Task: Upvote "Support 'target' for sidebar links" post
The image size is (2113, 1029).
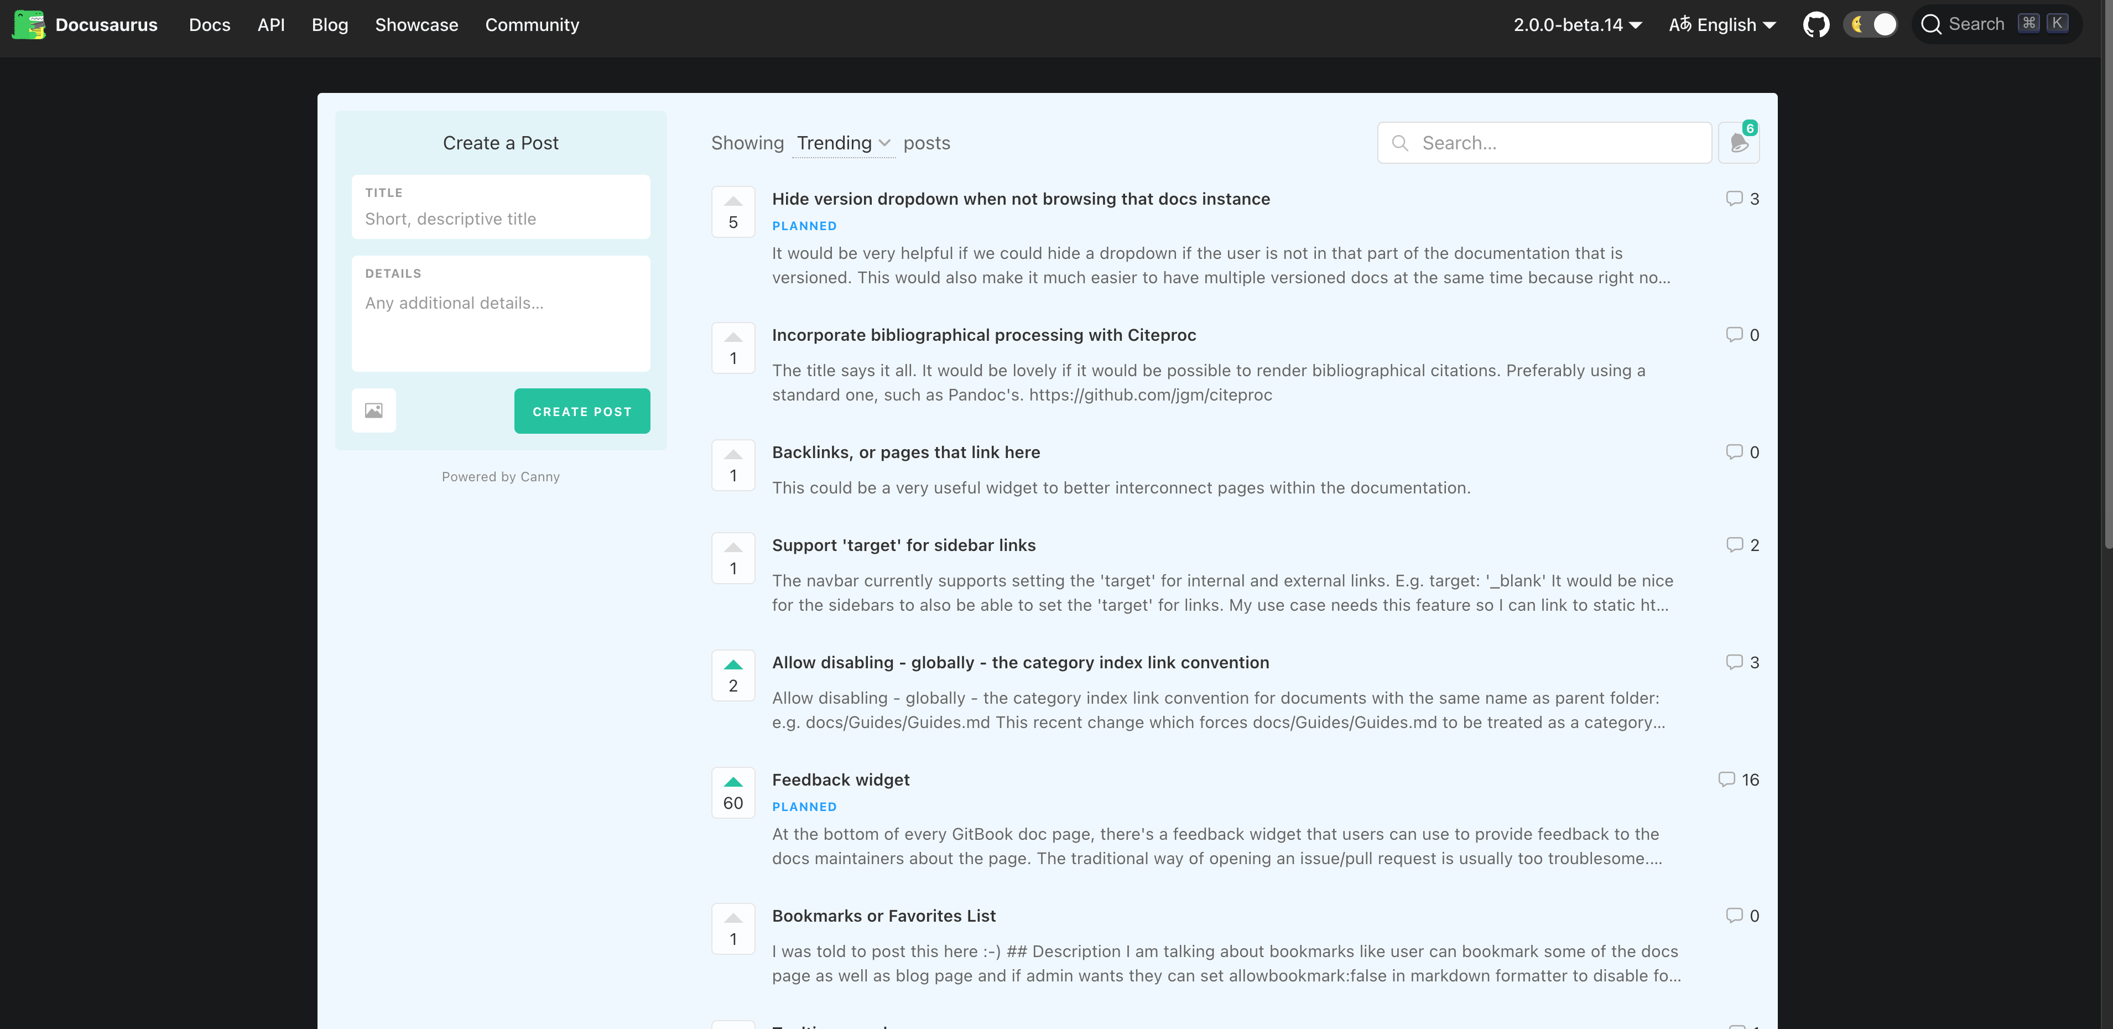Action: (733, 558)
